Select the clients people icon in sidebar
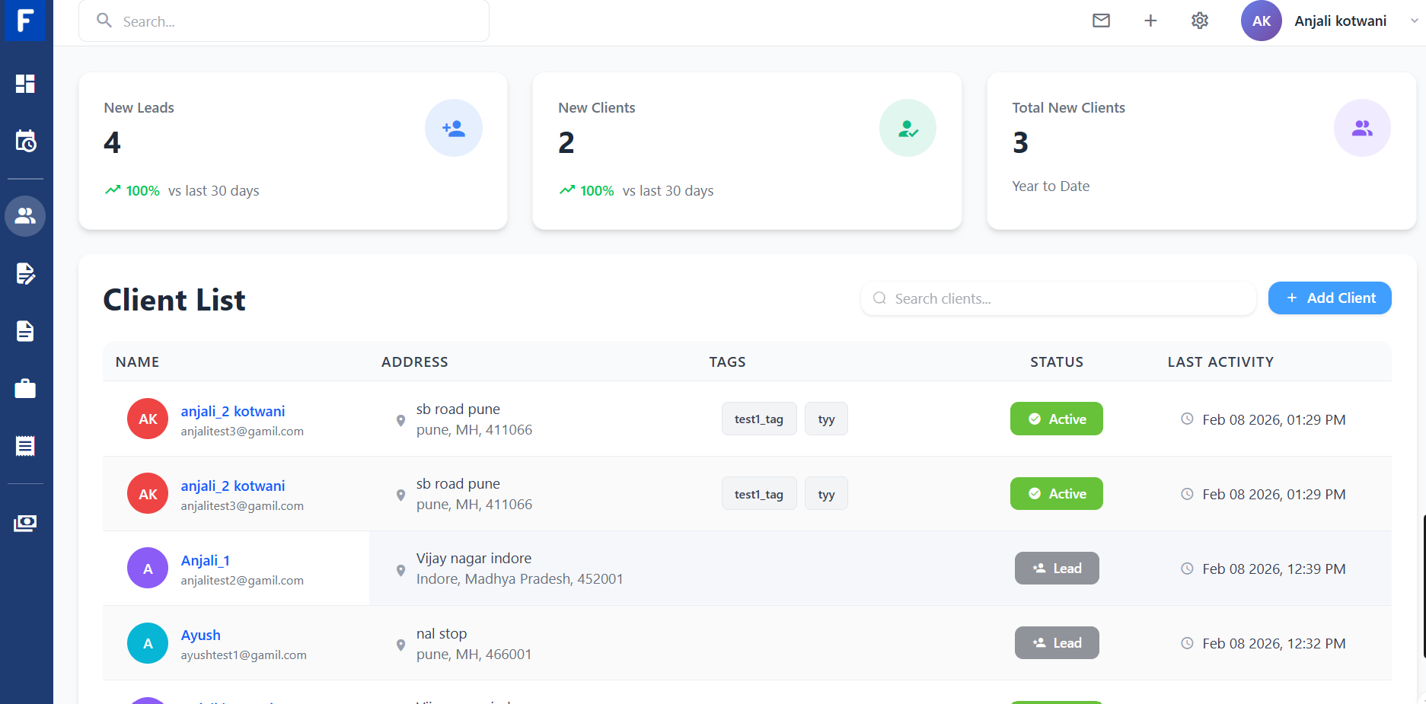 pyautogui.click(x=25, y=216)
